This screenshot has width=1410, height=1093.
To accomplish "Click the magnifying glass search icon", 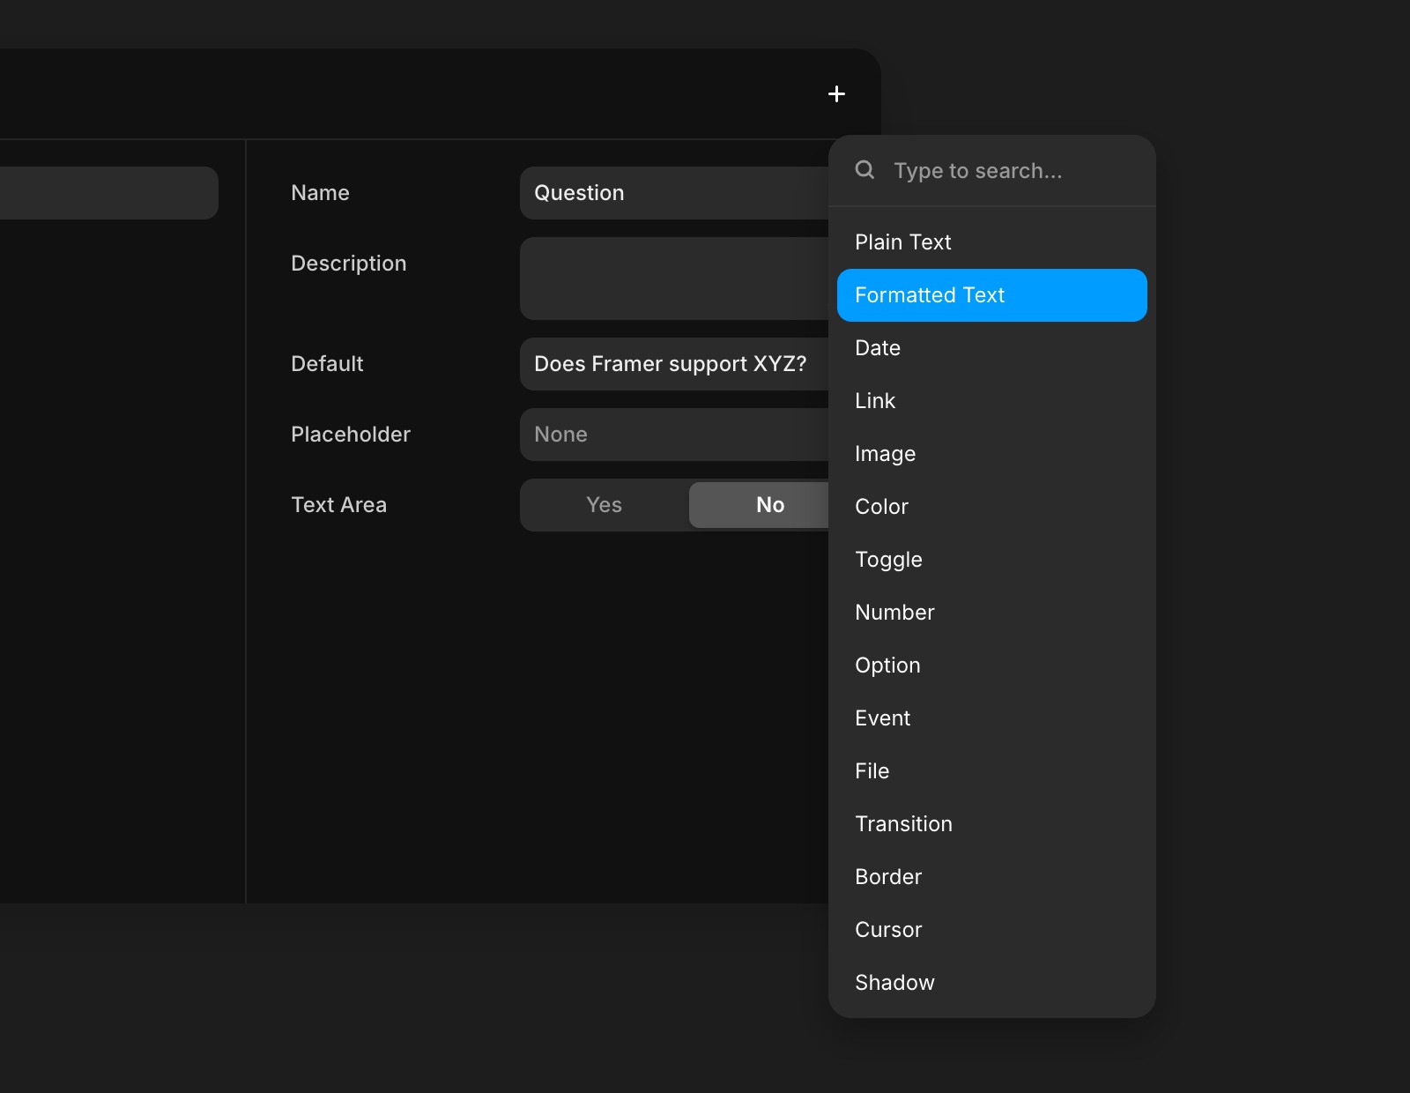I will (x=865, y=169).
